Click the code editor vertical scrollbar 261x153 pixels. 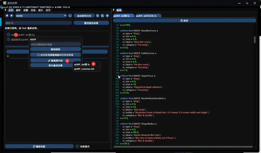[254, 40]
